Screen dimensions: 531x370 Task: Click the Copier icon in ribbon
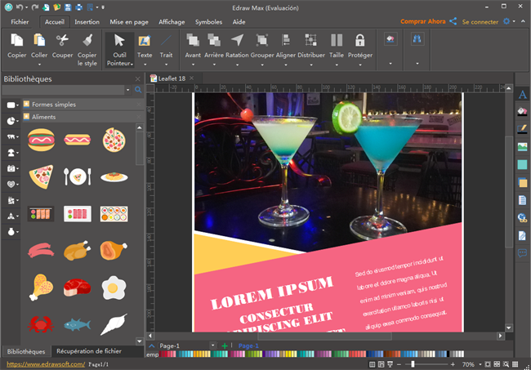(x=16, y=40)
